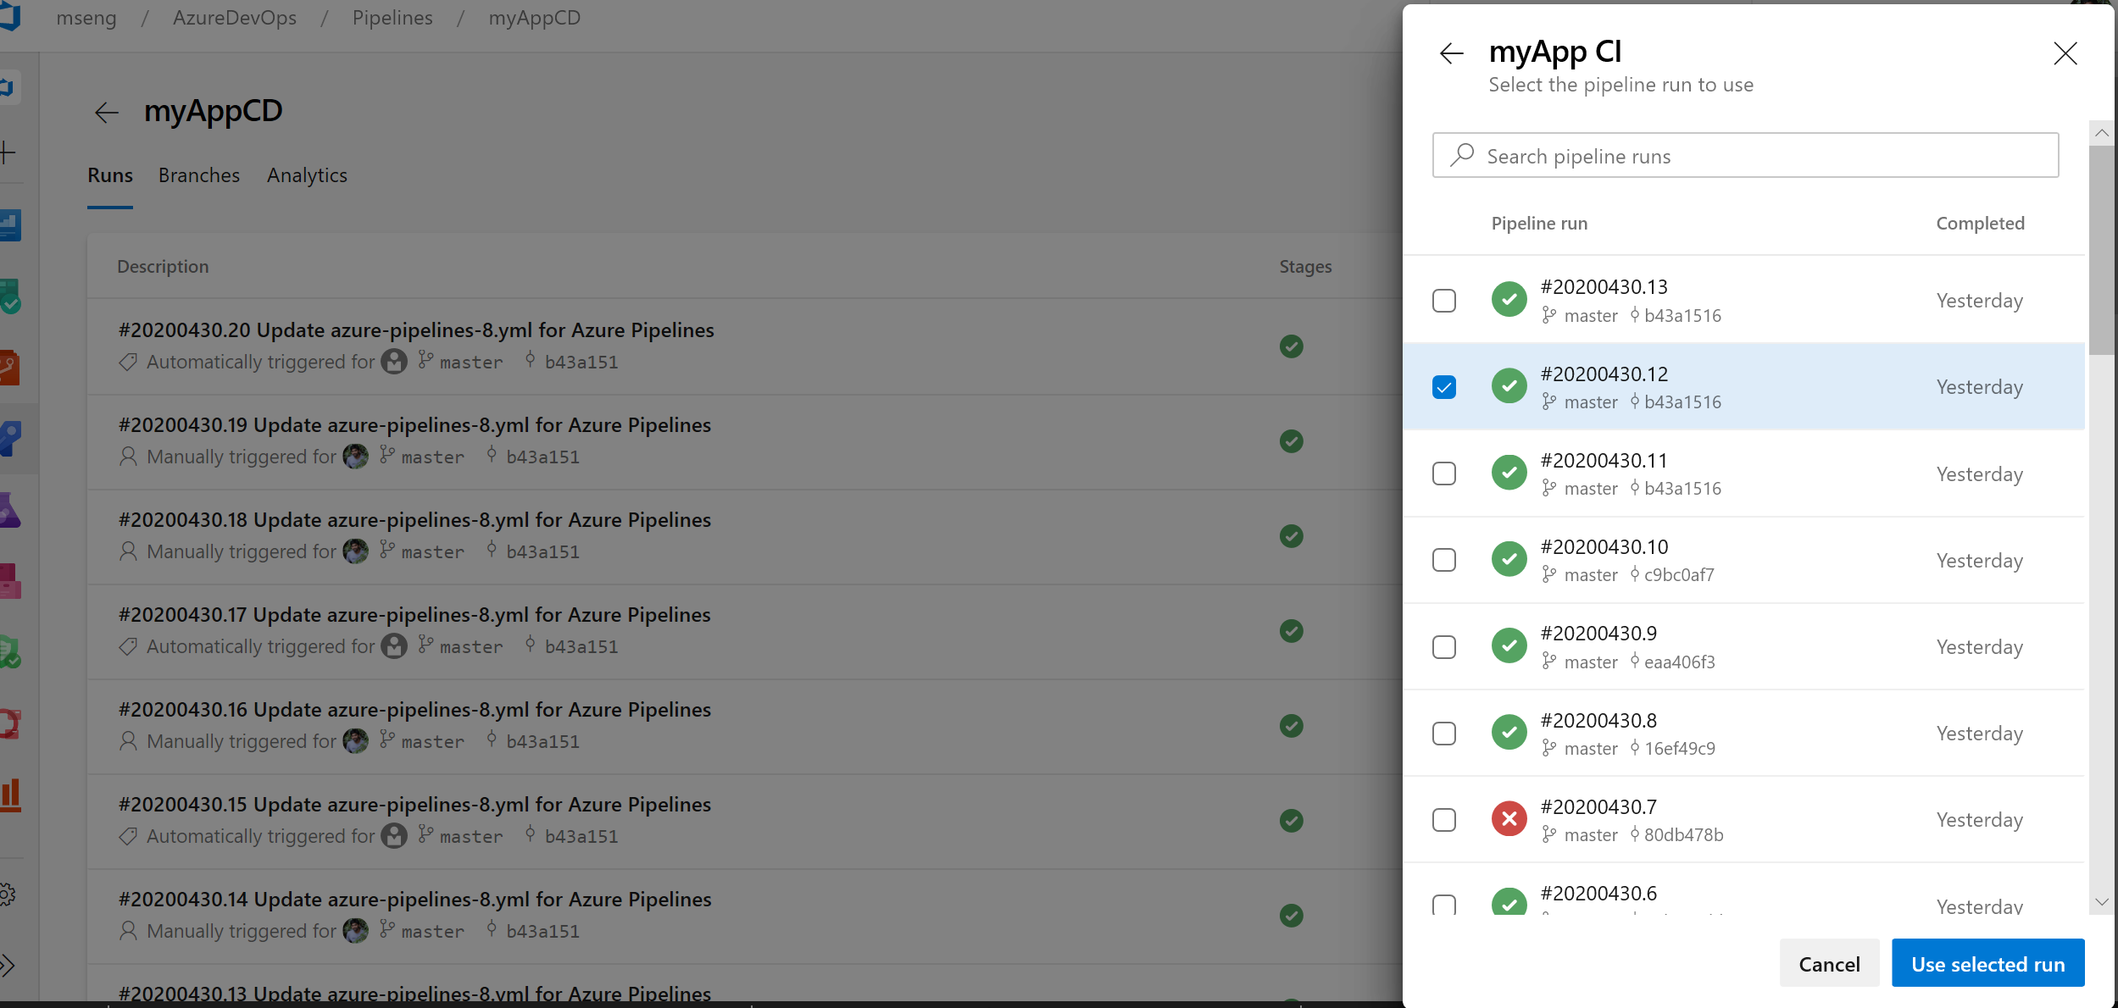Click the green success icon for #20200430.12

click(x=1510, y=386)
